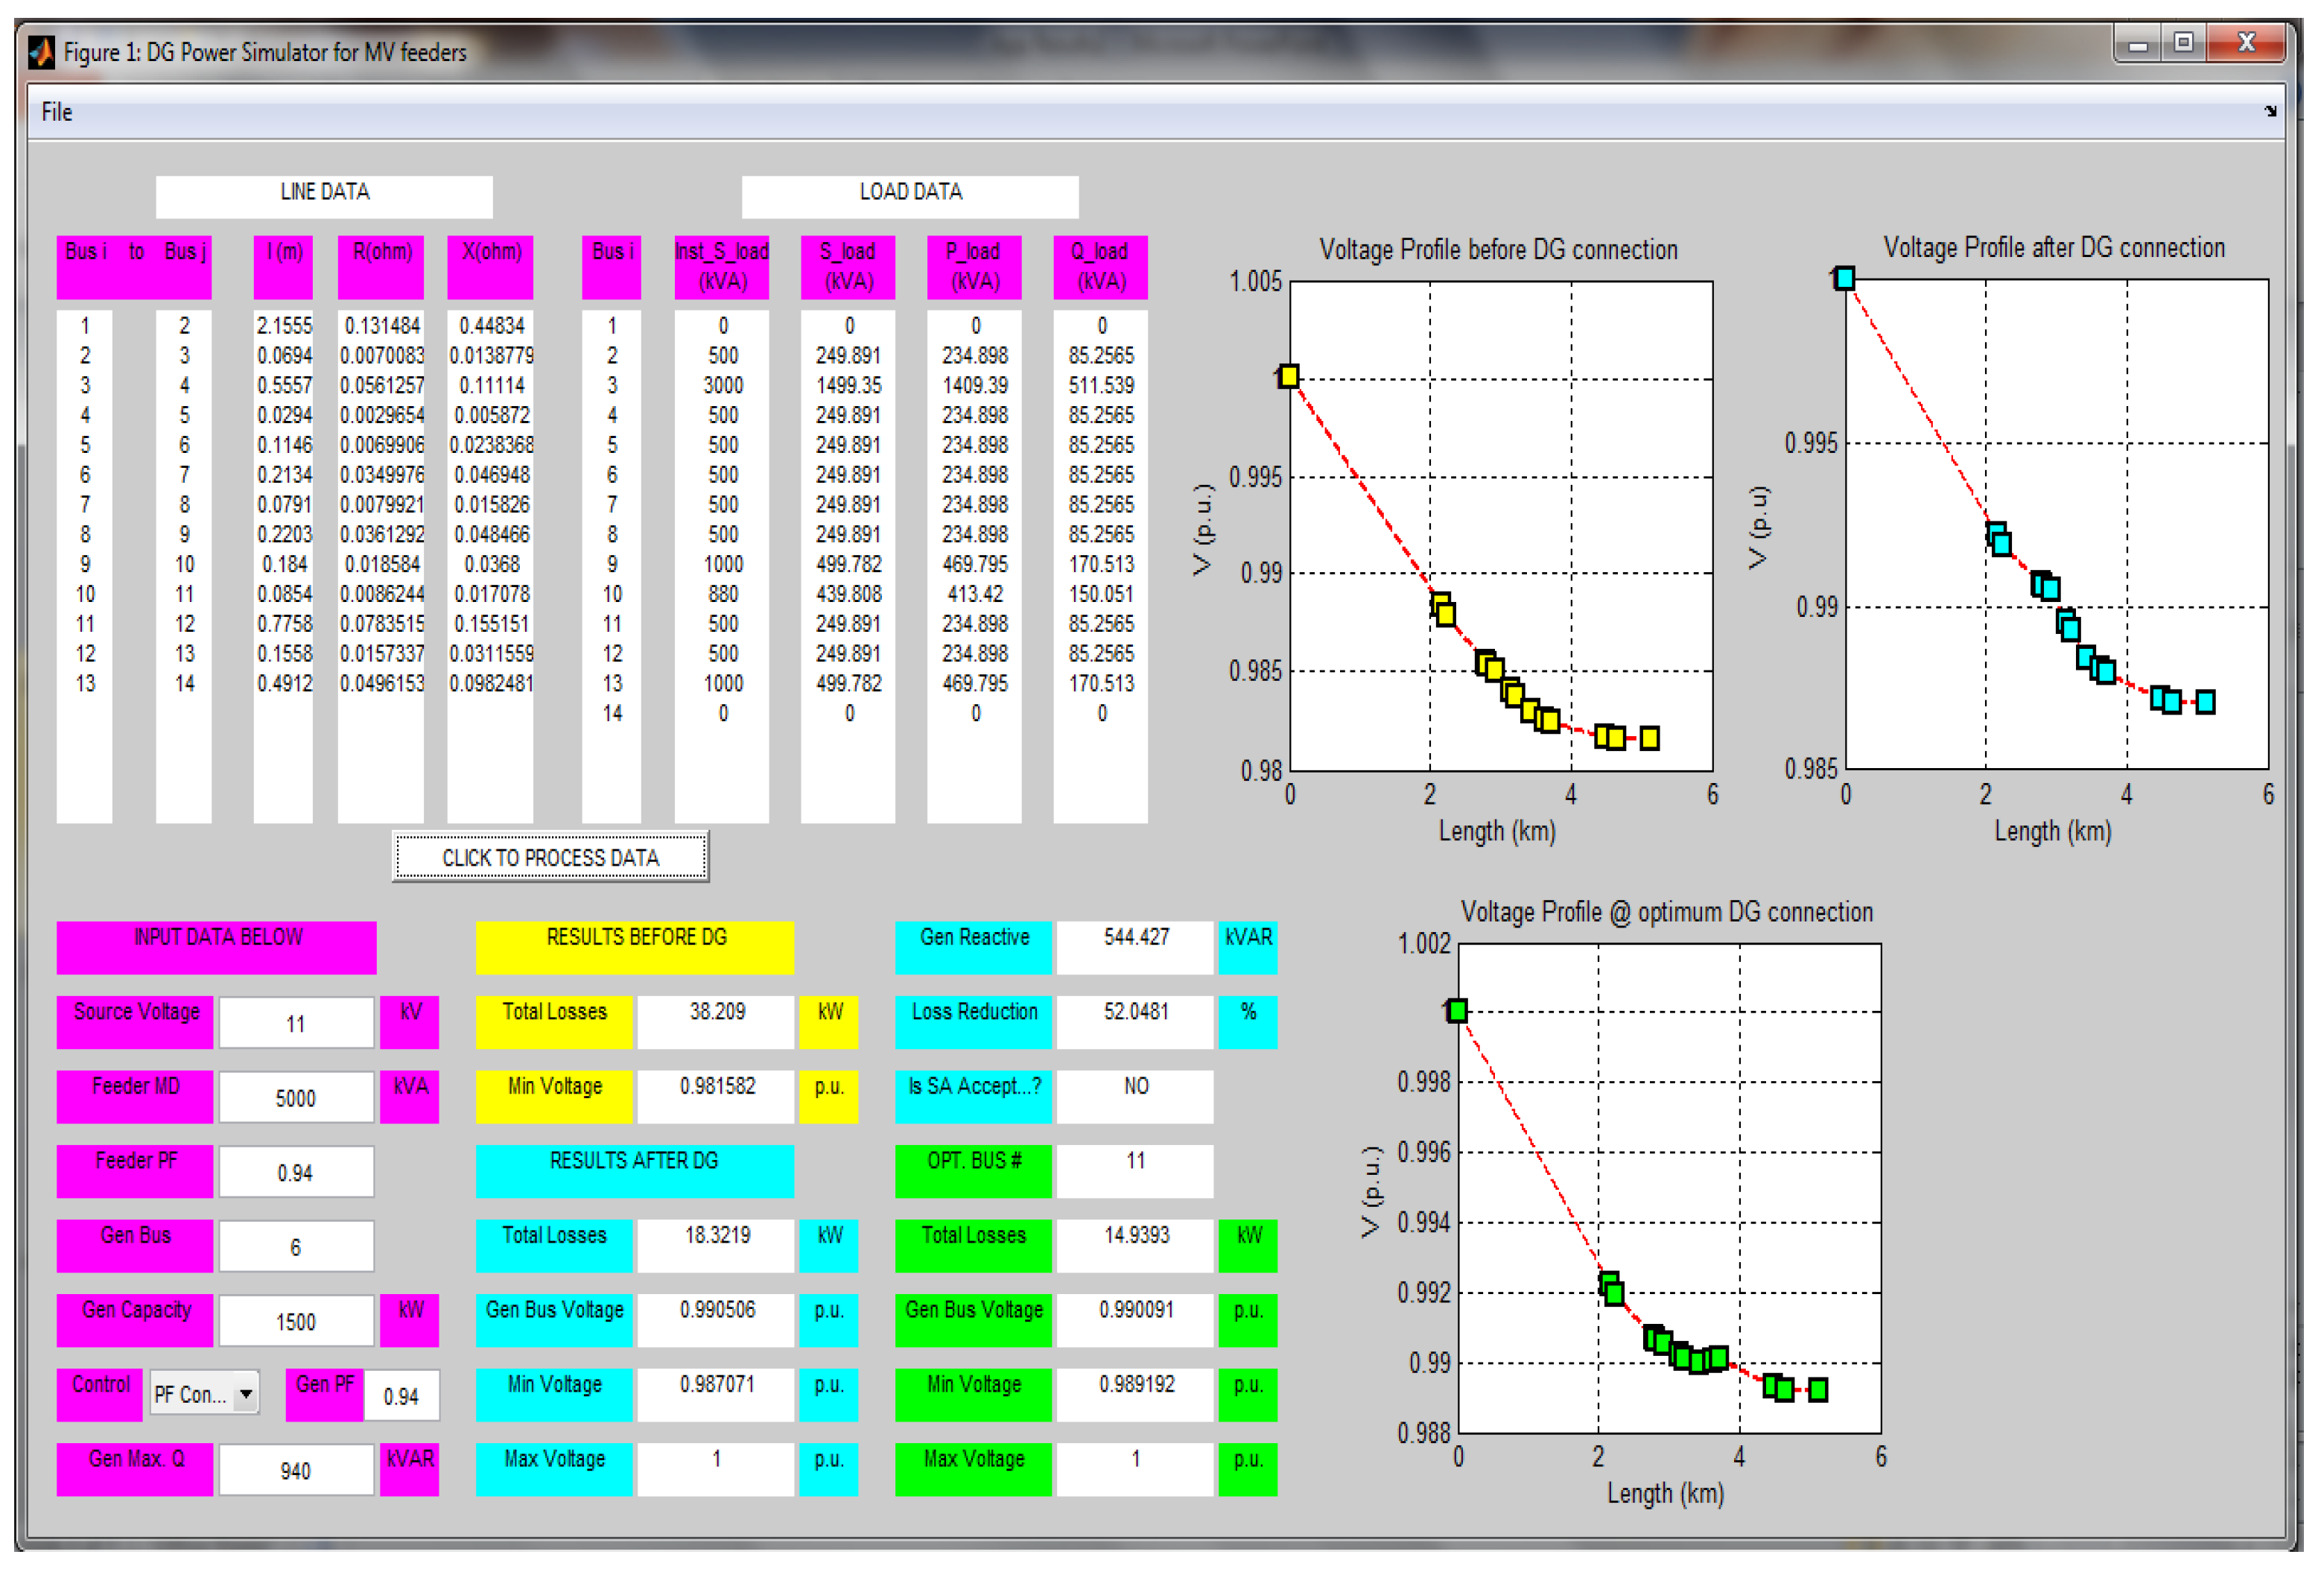The width and height of the screenshot is (2324, 1569).
Task: Click the Gen Max. Q field
Action: tap(296, 1470)
